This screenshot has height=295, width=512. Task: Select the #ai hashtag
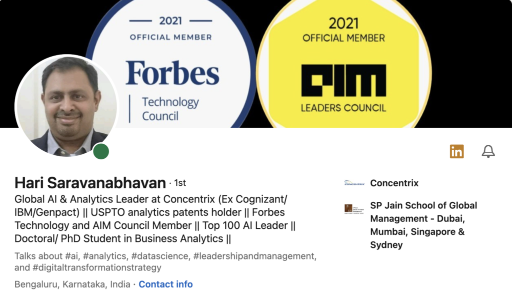click(73, 256)
